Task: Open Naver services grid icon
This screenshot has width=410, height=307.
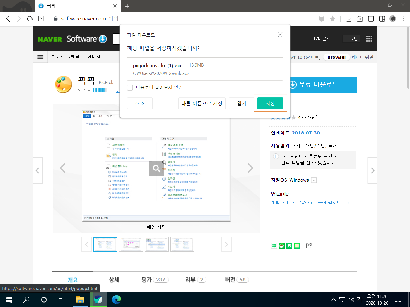Action: point(369,39)
